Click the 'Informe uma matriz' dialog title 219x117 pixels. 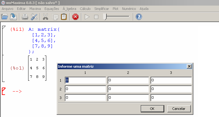(x=76, y=66)
